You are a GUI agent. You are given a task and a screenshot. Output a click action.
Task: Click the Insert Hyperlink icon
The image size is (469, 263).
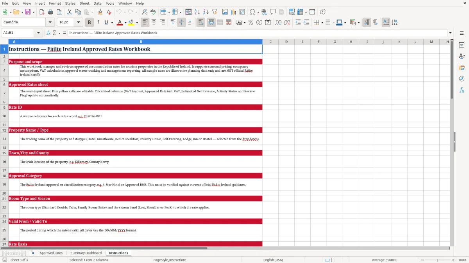click(264, 12)
